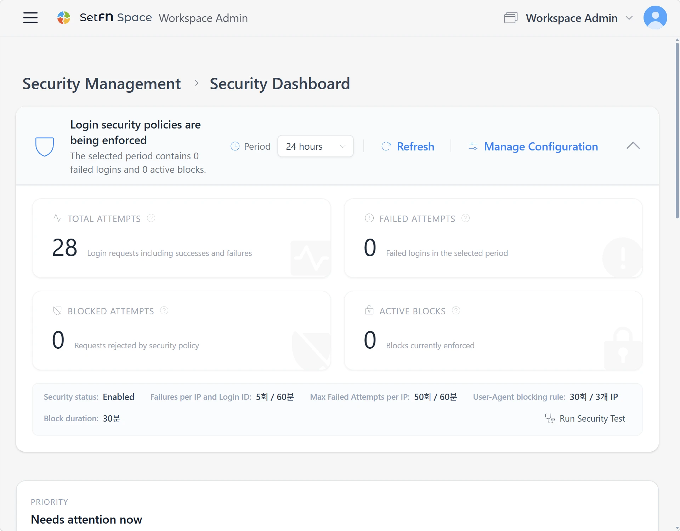Expand the Workspace Admin dropdown chevron
680x531 pixels.
pyautogui.click(x=629, y=18)
